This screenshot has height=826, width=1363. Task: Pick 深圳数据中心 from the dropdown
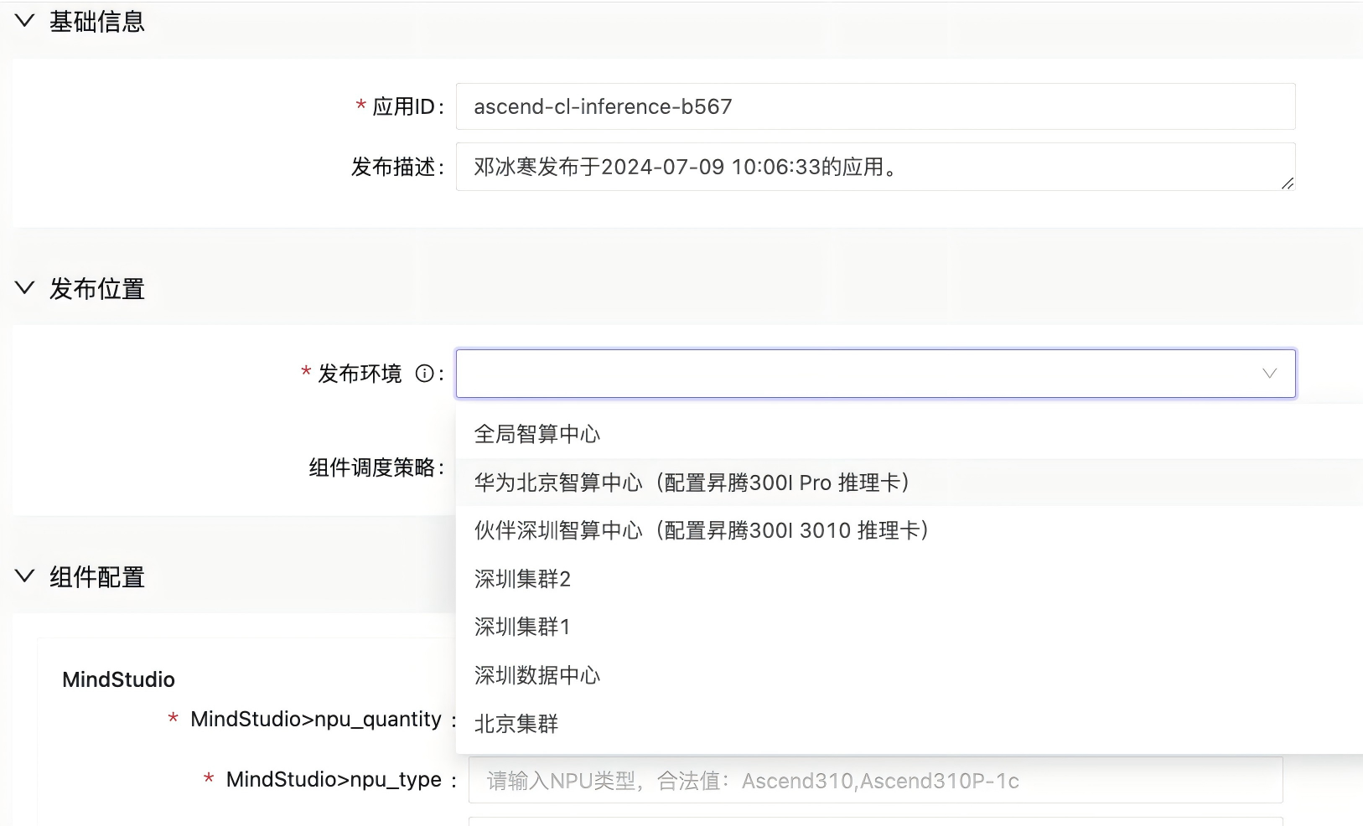point(537,675)
